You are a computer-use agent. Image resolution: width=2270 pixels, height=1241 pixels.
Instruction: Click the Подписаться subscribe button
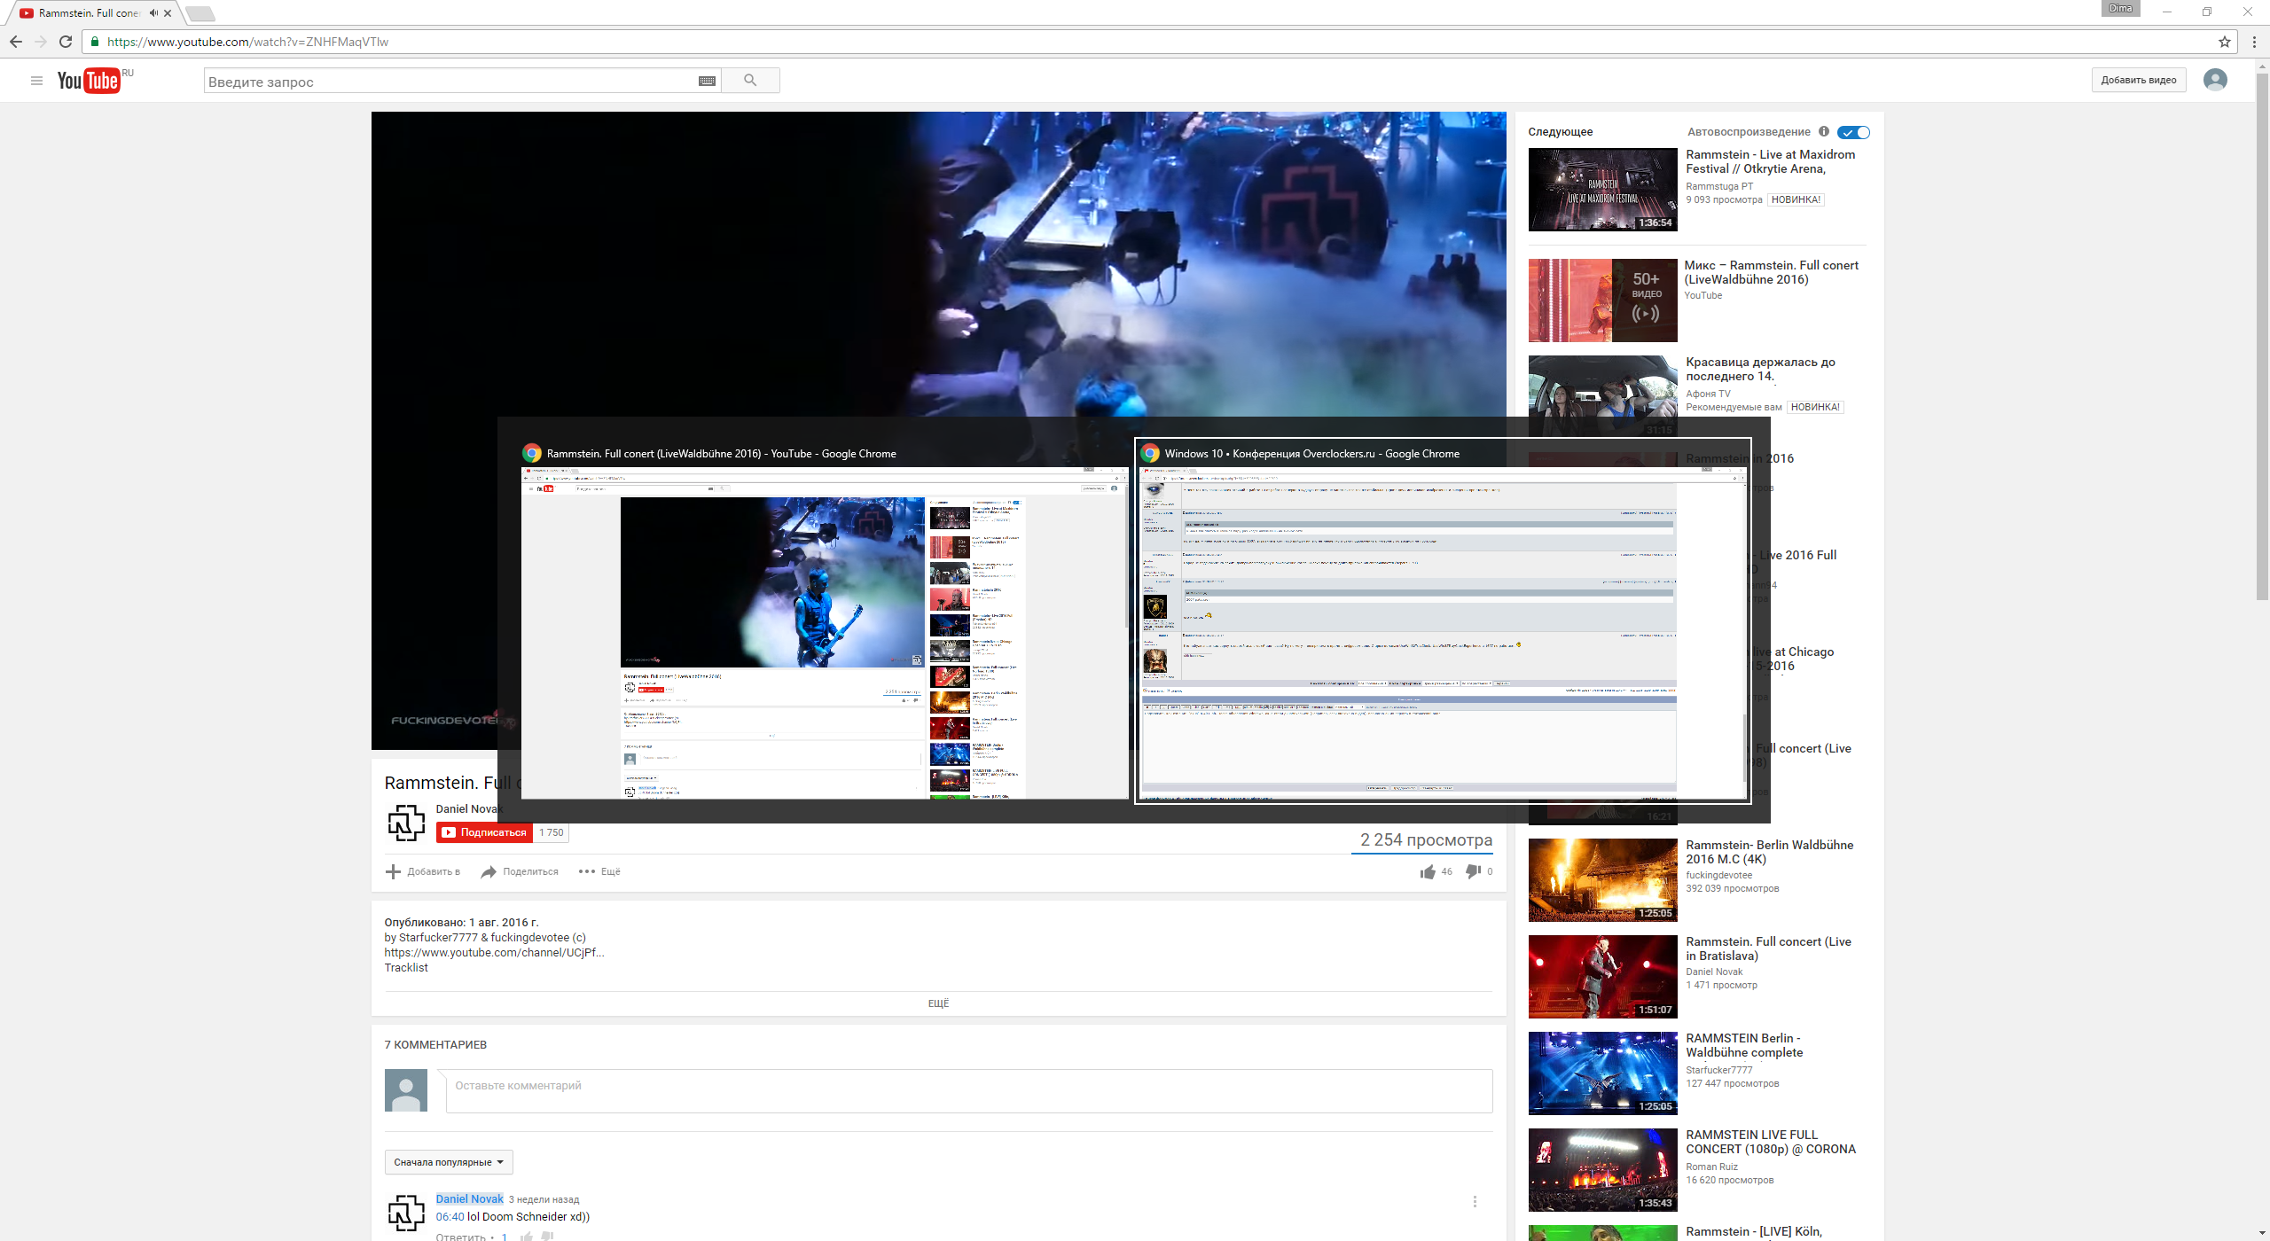tap(484, 832)
